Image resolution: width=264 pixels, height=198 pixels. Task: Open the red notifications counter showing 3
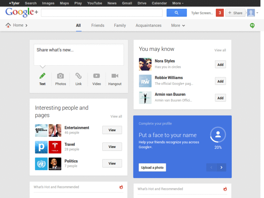click(219, 13)
